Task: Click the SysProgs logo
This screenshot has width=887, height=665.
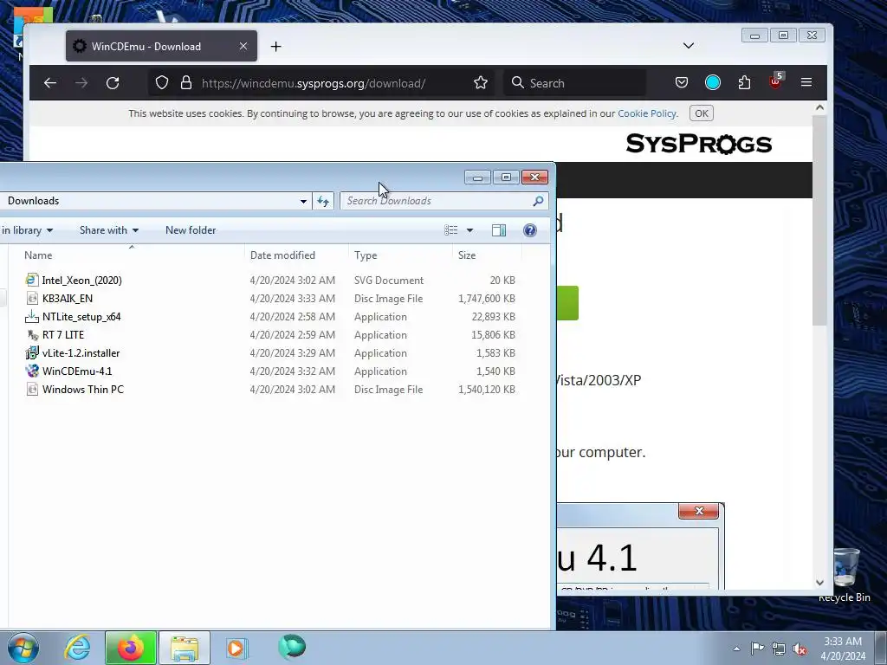Action: pyautogui.click(x=699, y=144)
